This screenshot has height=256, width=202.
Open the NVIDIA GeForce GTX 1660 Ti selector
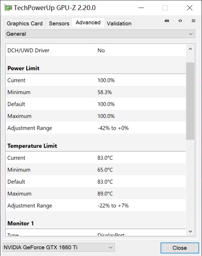[59, 247]
